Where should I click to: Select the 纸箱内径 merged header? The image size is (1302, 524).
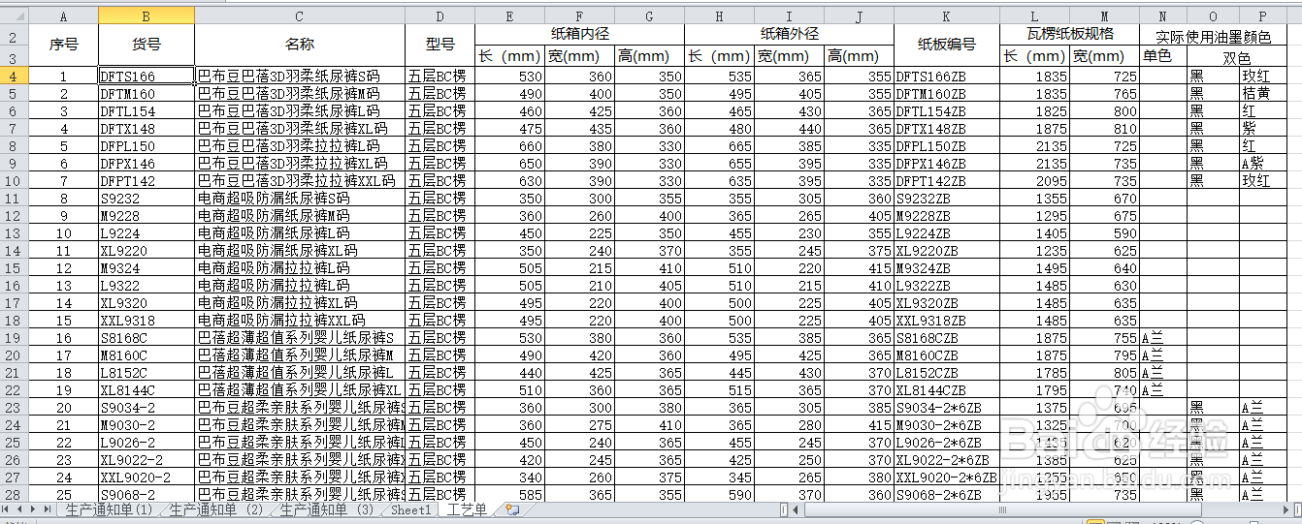tap(578, 34)
